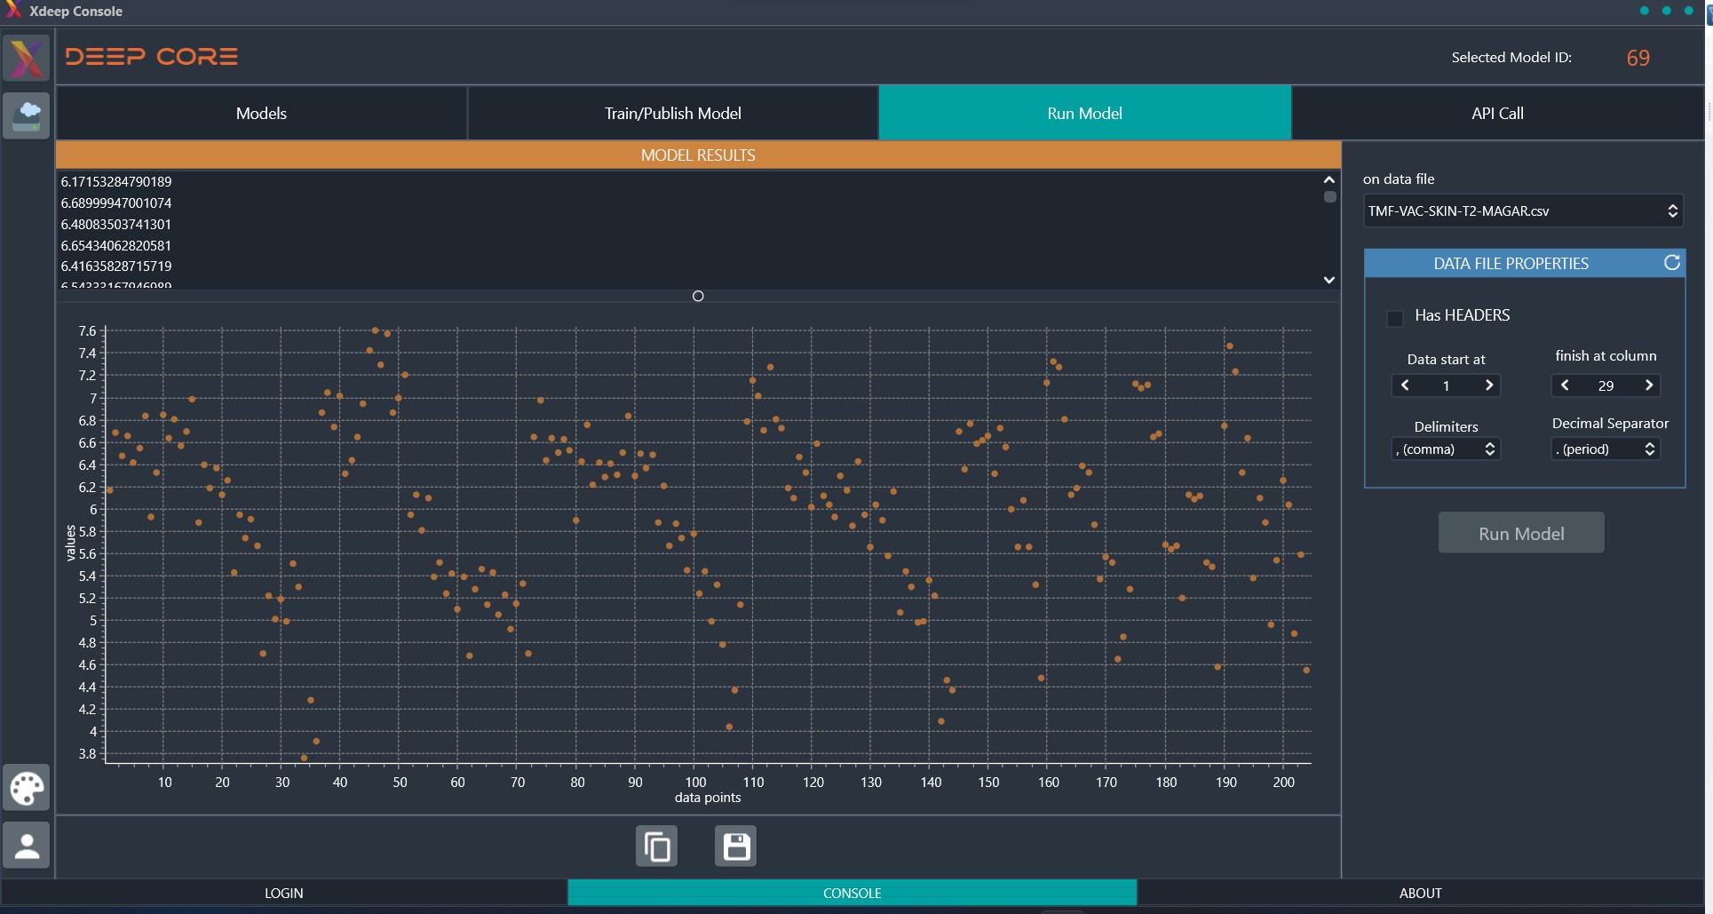1713x914 pixels.
Task: Open the data file selection dropdown
Action: click(1523, 211)
